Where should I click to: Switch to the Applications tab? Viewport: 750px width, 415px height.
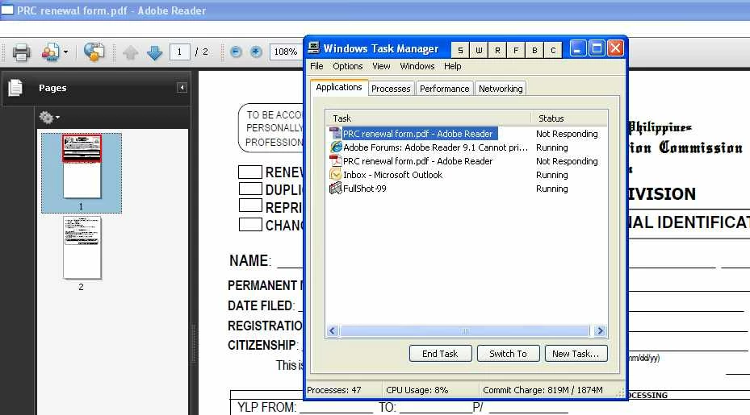338,87
